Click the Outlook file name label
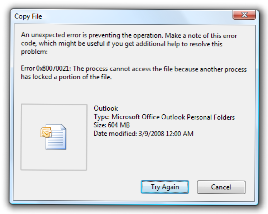 coord(106,108)
